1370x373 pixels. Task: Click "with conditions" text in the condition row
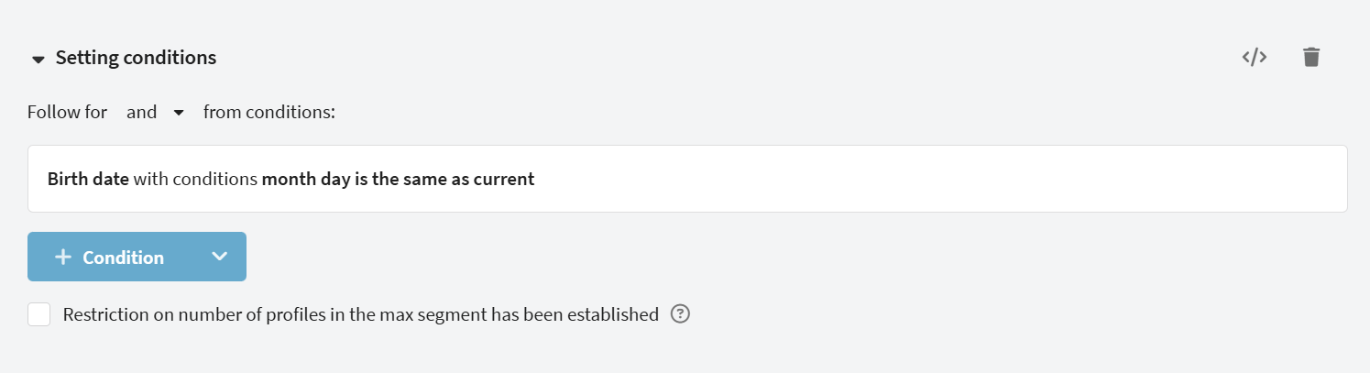[x=195, y=179]
